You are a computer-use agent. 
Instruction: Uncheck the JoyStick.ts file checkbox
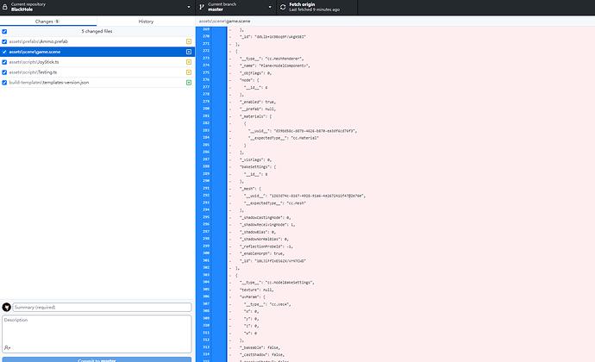click(4, 62)
